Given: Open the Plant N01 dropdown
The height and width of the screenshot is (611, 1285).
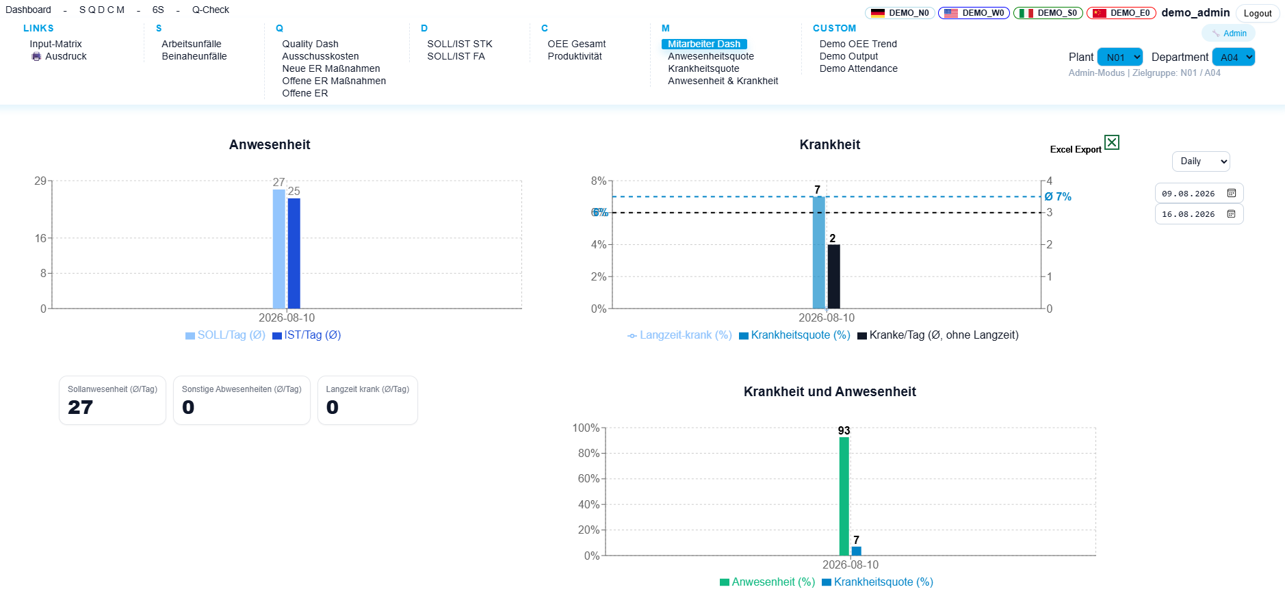Looking at the screenshot, I should tap(1120, 57).
